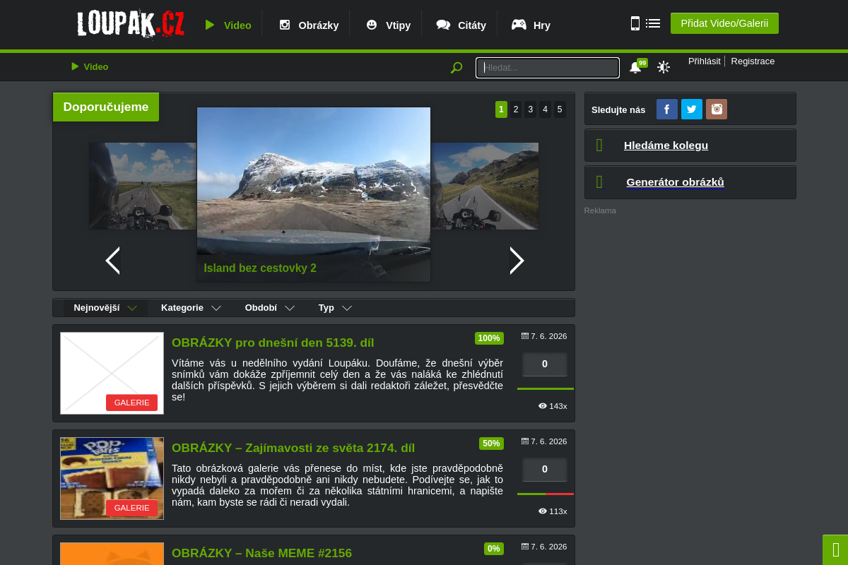Viewport: 848px width, 565px height.
Task: Click vote counter of Zajímavosti post
Action: pyautogui.click(x=545, y=470)
